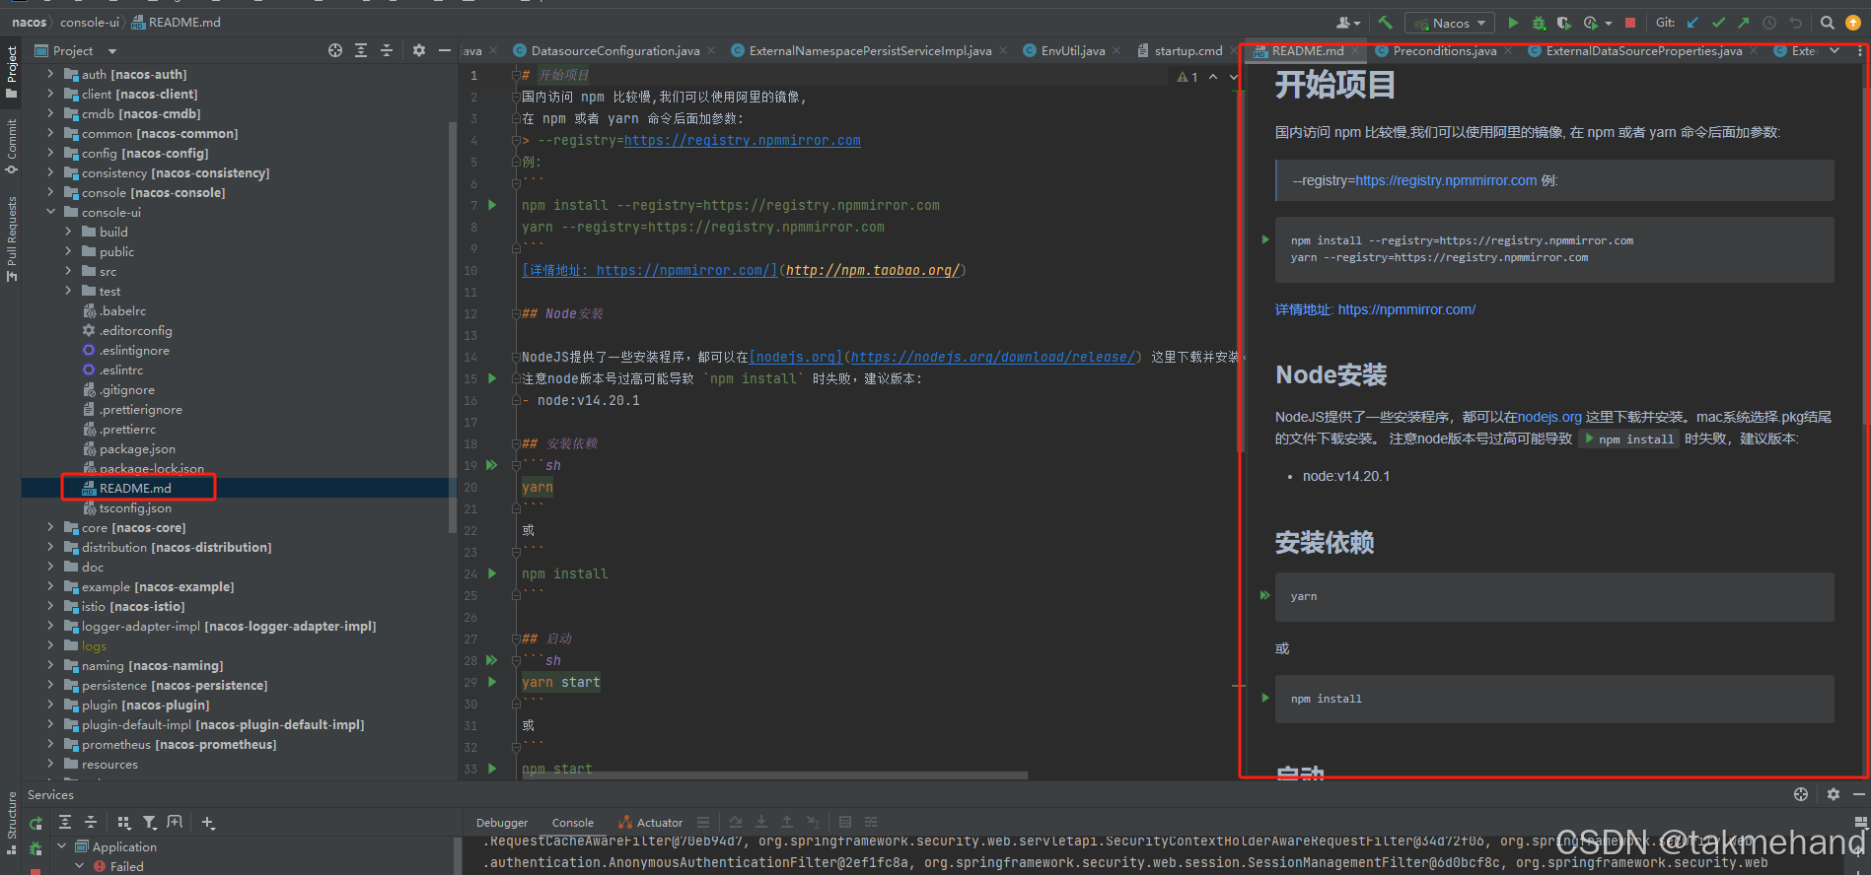
Task: Collapse all in the Project panel
Action: coord(387,50)
